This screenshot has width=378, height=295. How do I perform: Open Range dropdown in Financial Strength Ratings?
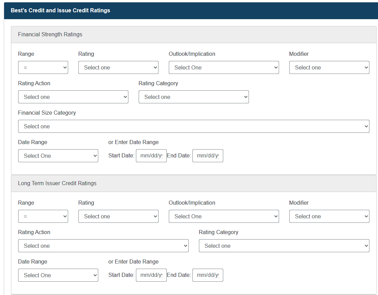(x=43, y=67)
